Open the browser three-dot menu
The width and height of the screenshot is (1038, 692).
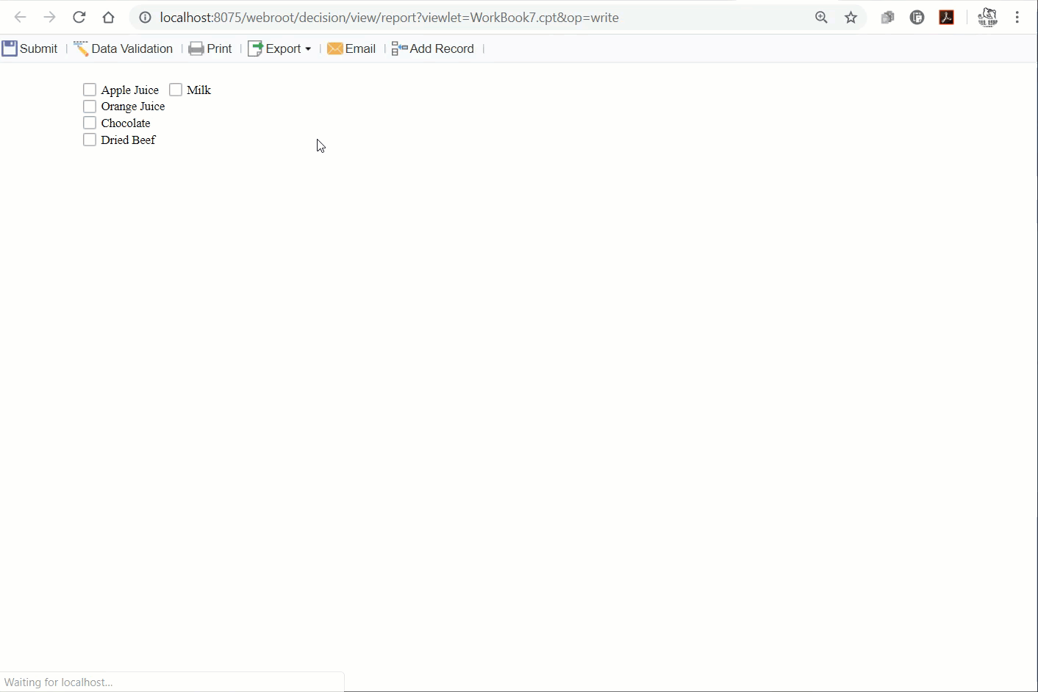click(1017, 17)
